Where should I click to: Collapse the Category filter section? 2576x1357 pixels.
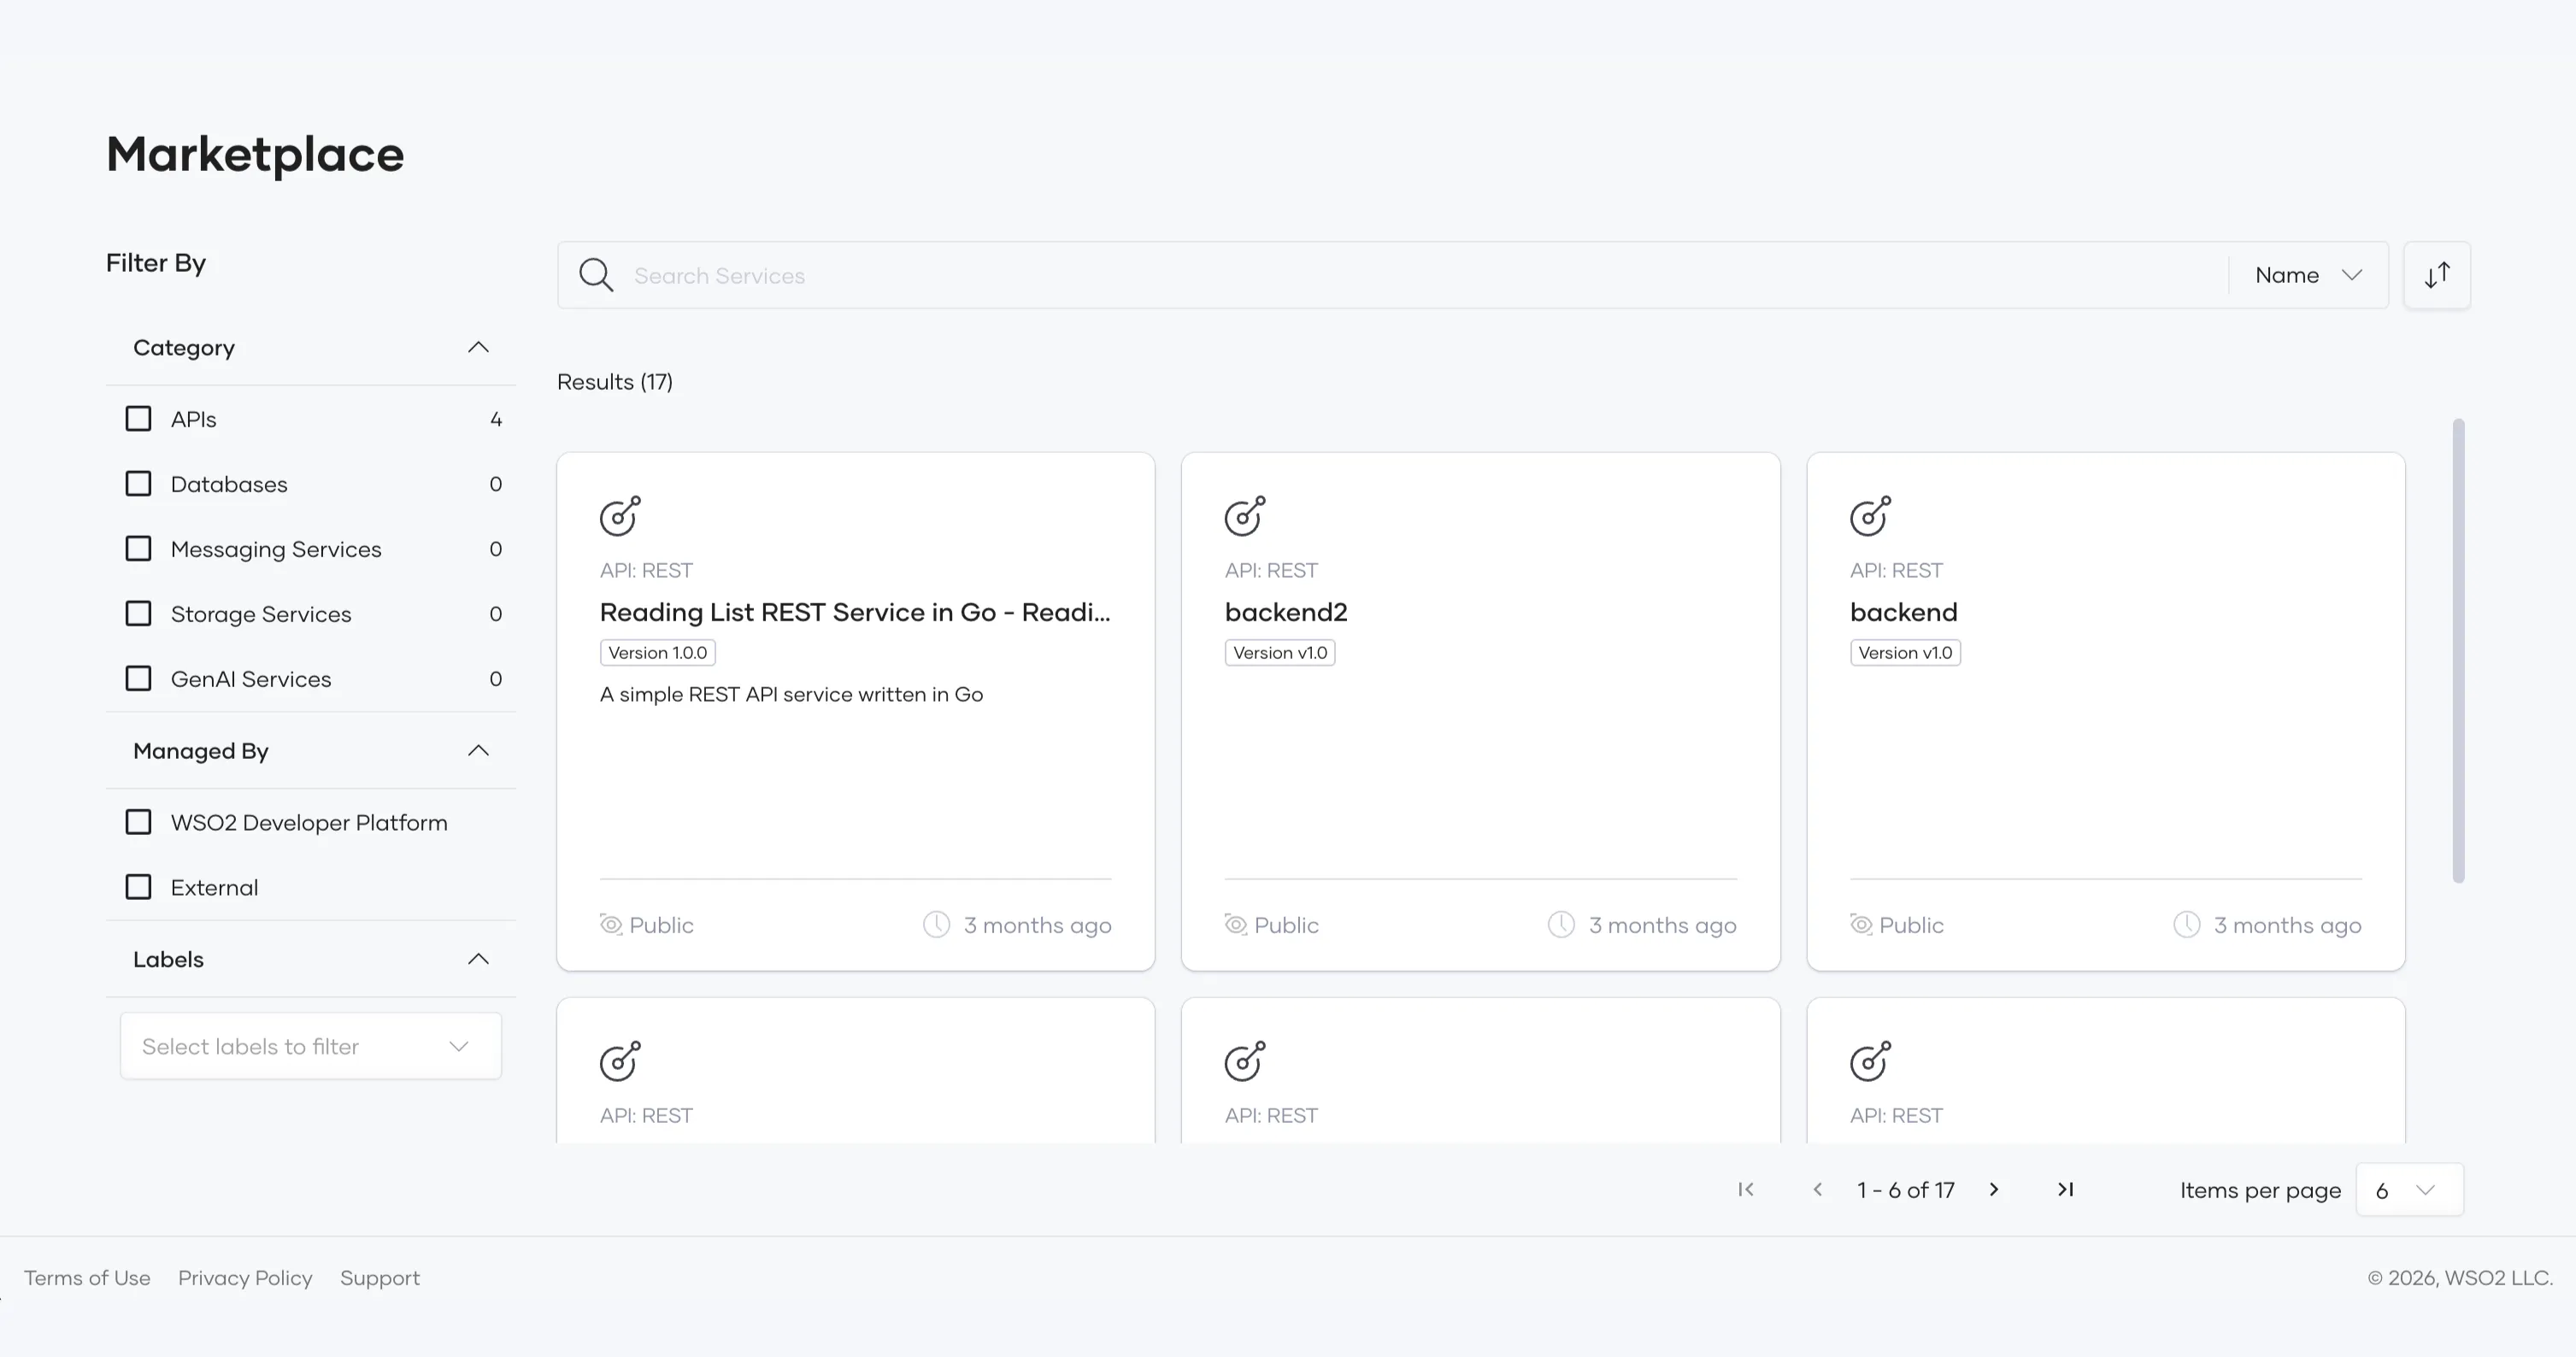[x=478, y=347]
